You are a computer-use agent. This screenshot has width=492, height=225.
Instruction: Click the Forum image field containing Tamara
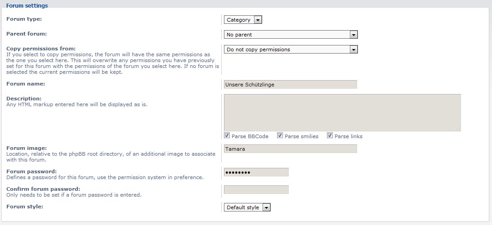click(x=290, y=149)
